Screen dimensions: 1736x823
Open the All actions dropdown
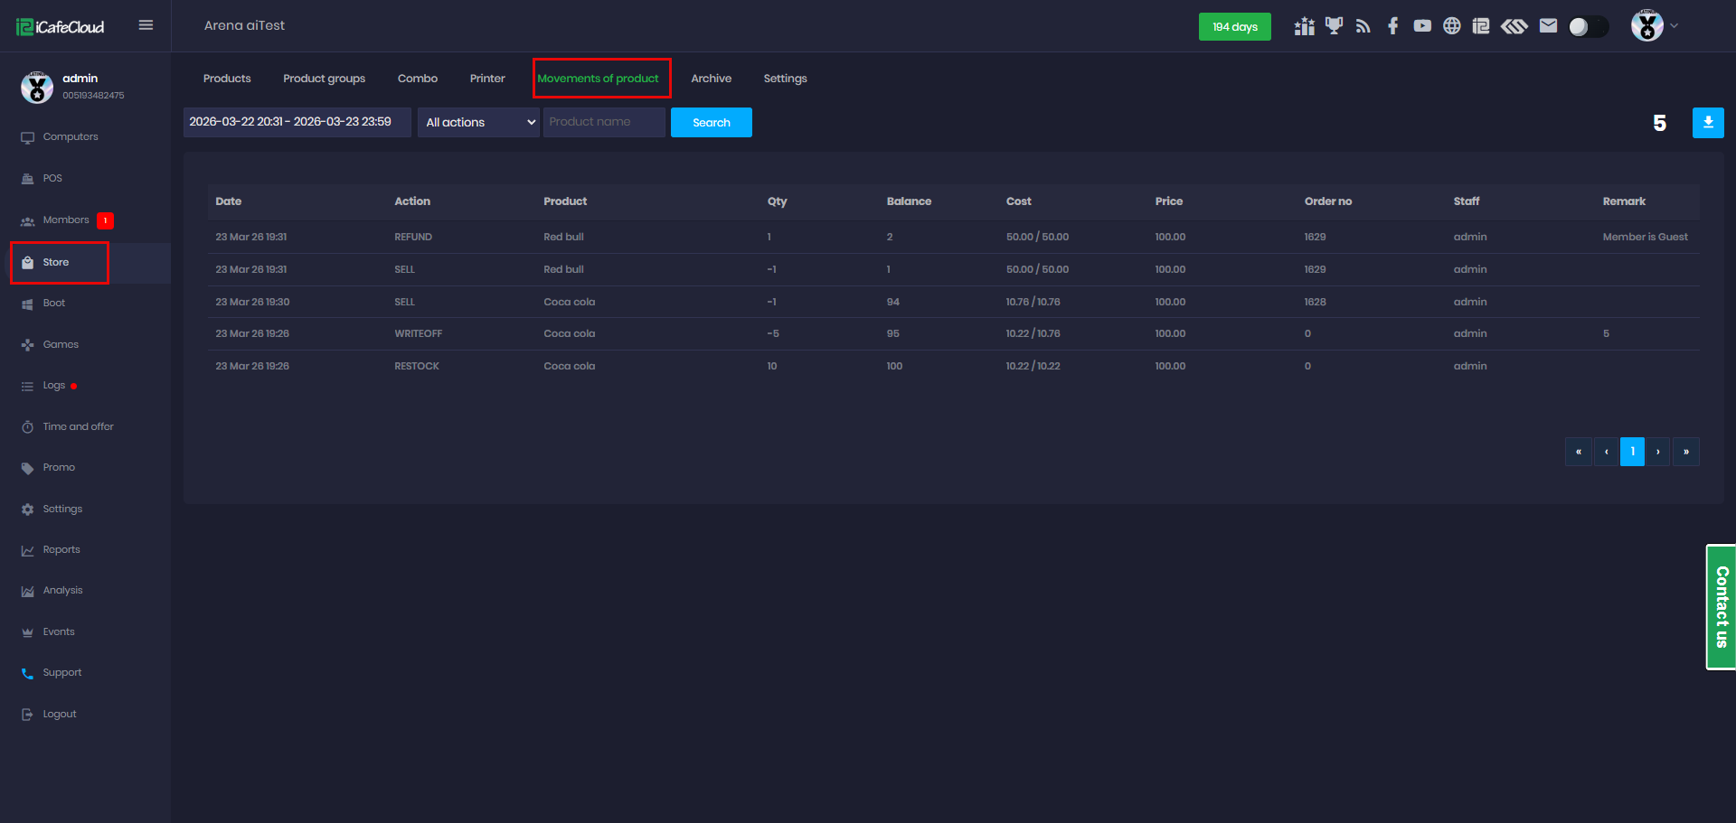click(478, 122)
